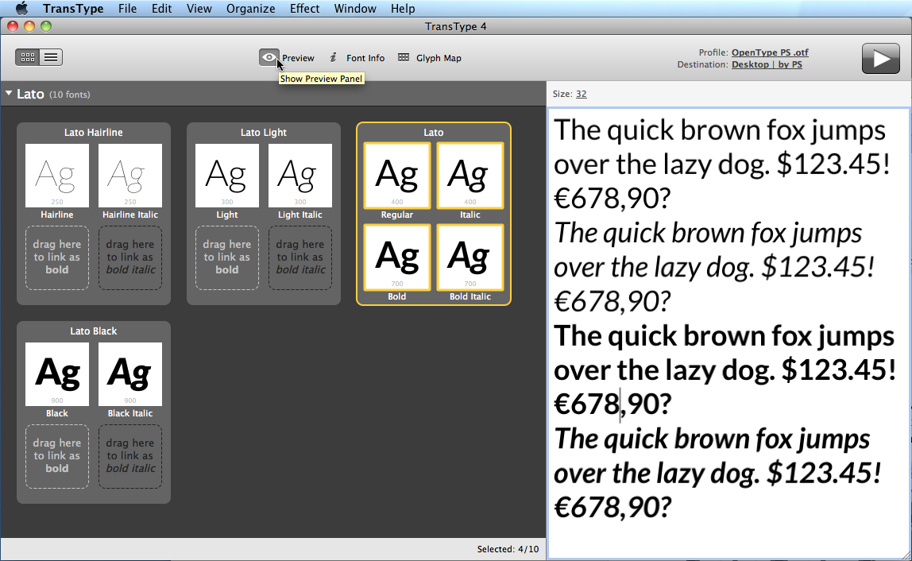Open the File menu
The width and height of the screenshot is (912, 561).
pyautogui.click(x=127, y=9)
